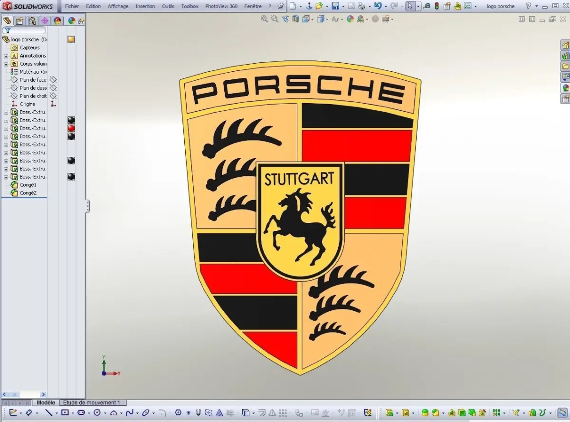Select the Ellipse sketch tool
Viewport: 570px width, 422px height.
click(x=146, y=412)
